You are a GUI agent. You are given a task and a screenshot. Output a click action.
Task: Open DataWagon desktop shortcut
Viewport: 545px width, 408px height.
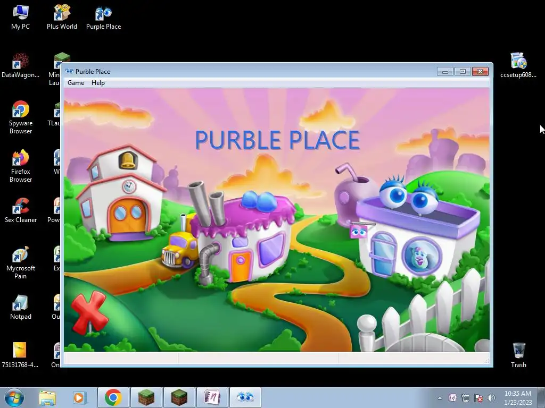click(20, 66)
